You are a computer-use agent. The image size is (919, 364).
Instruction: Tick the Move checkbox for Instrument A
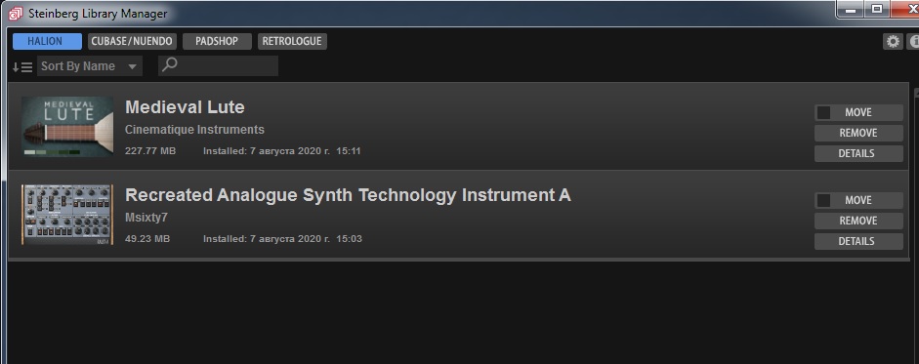[x=823, y=201]
